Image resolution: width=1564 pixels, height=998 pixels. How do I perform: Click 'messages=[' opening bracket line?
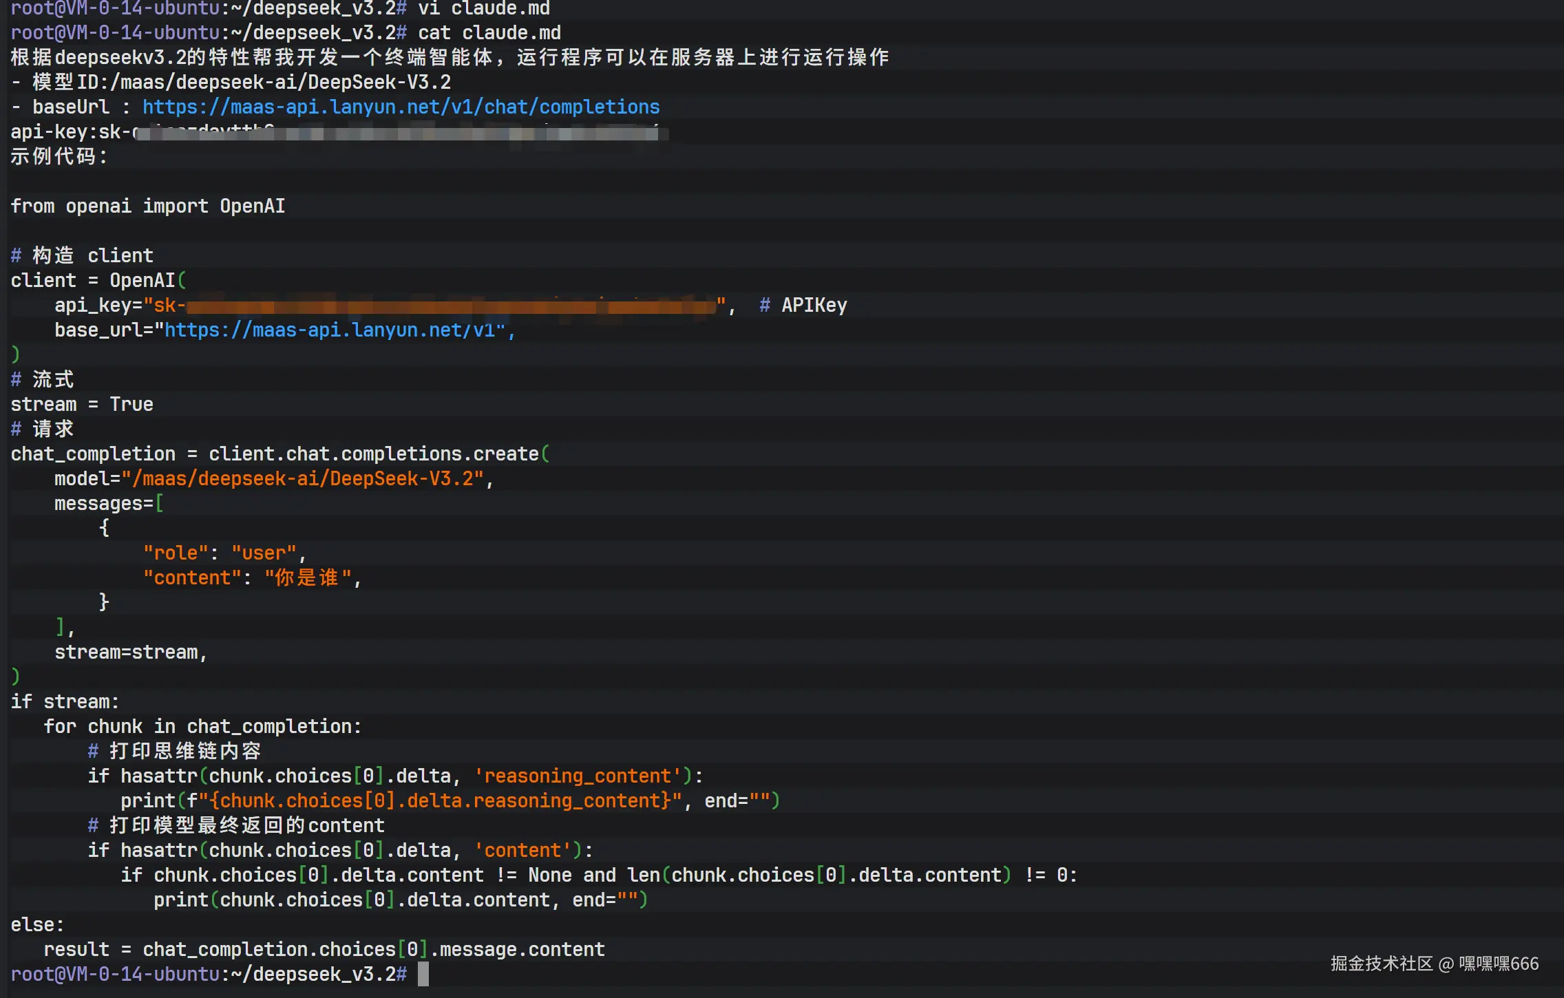point(109,504)
